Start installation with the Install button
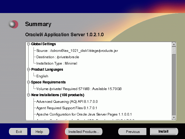The height and width of the screenshot is (139, 185). (164, 131)
